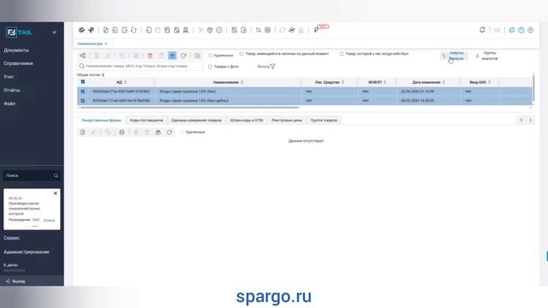Click the export icon after nomenclature refresh
This screenshot has width=548, height=308.
point(197,56)
